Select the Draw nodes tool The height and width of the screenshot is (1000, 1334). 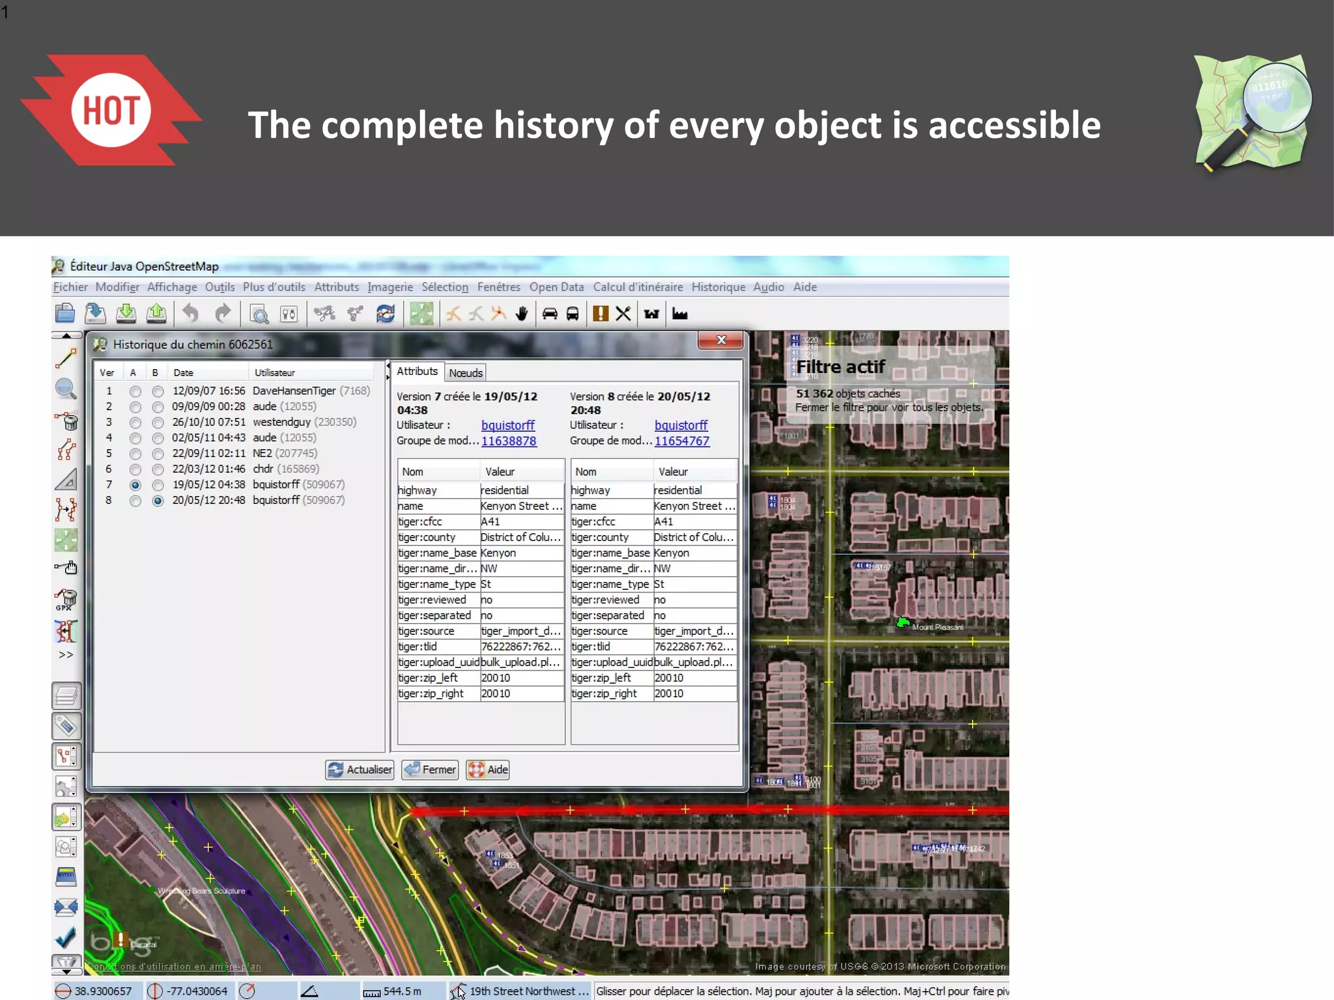pos(66,359)
